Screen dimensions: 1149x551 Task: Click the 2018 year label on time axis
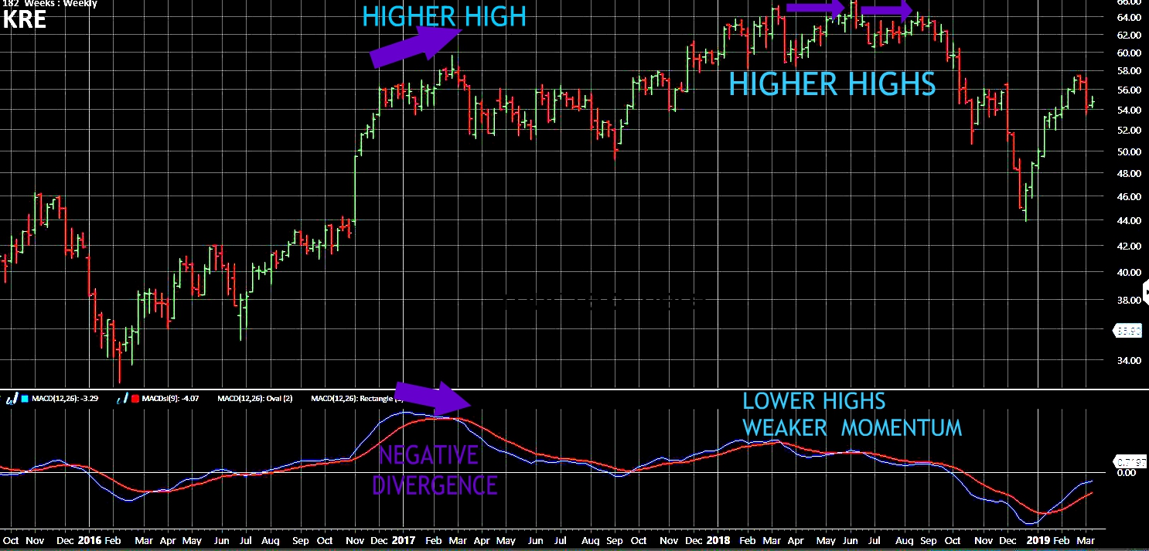pos(718,541)
